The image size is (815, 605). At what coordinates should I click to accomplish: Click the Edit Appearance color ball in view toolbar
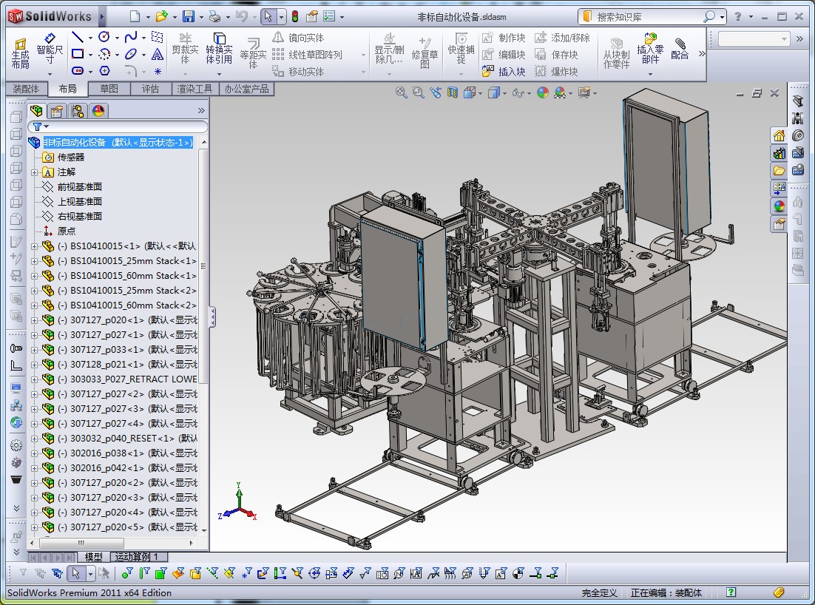pos(542,92)
